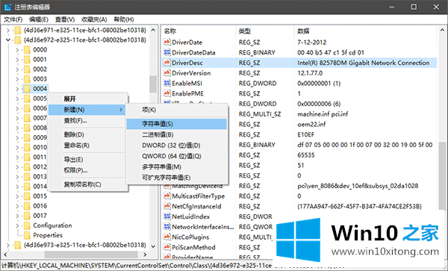Choose 二进制值(B) in the submenu
Screen dimensions: 448x271
coord(176,134)
